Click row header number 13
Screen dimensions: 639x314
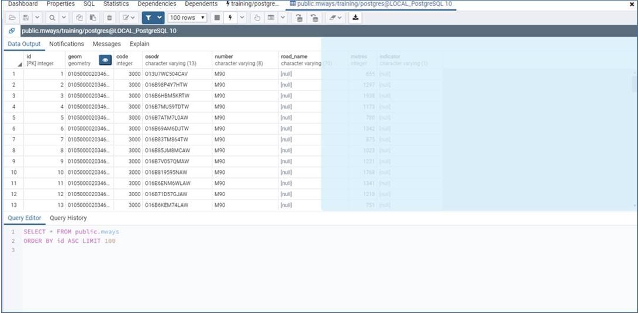click(x=14, y=205)
